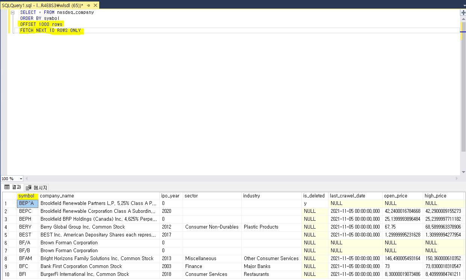Select the ipo_year column header
466x280 pixels.
point(171,196)
